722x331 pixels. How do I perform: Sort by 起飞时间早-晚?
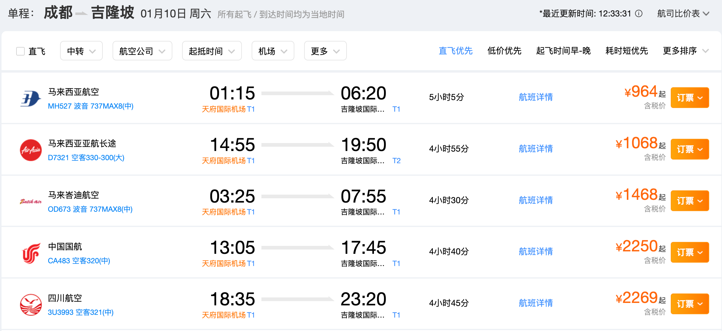click(x=563, y=51)
